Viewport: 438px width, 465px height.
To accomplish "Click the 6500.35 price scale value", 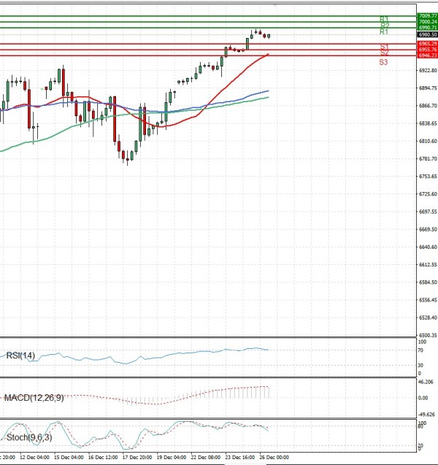I will (427, 335).
